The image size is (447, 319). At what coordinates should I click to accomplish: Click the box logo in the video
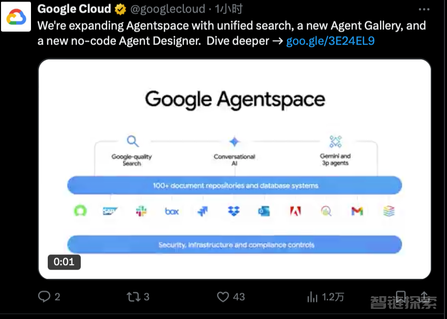pyautogui.click(x=172, y=211)
